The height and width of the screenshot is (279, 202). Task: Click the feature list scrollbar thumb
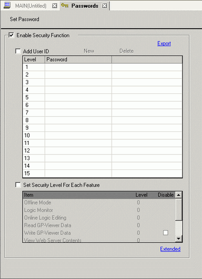point(179,209)
